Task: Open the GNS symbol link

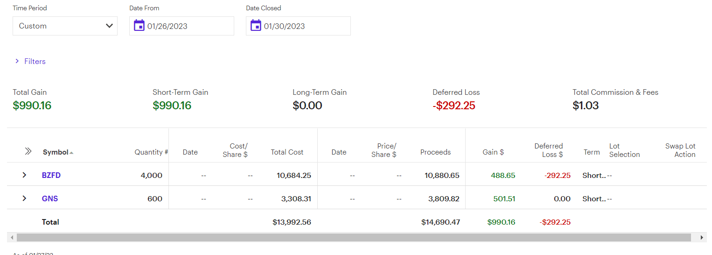Action: pos(50,198)
